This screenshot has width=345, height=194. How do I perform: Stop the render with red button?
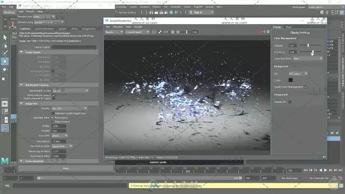(260, 32)
